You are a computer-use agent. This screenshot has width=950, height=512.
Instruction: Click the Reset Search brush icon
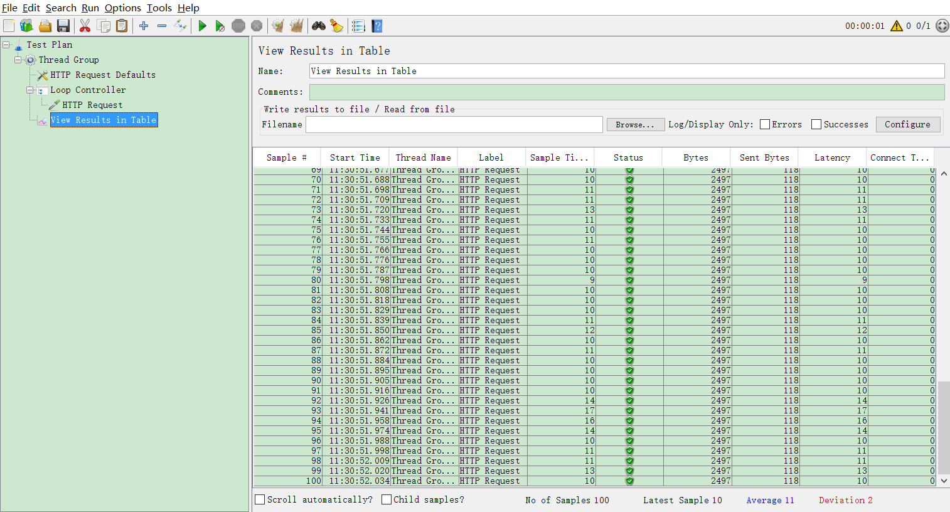[x=337, y=26]
